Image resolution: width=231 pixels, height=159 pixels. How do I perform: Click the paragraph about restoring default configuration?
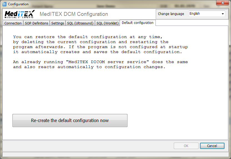point(100,44)
